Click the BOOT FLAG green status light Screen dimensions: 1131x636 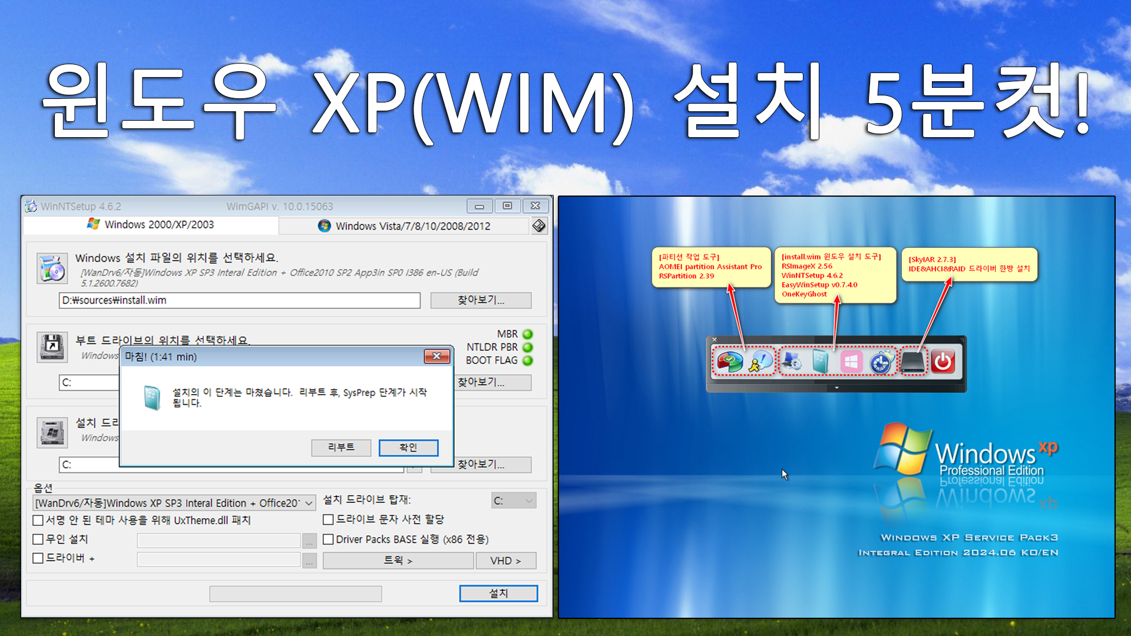528,360
